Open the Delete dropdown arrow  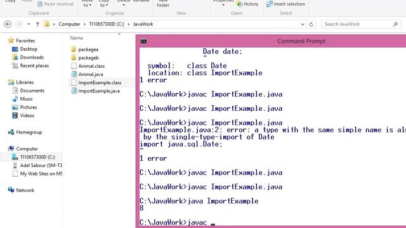pos(124,5)
